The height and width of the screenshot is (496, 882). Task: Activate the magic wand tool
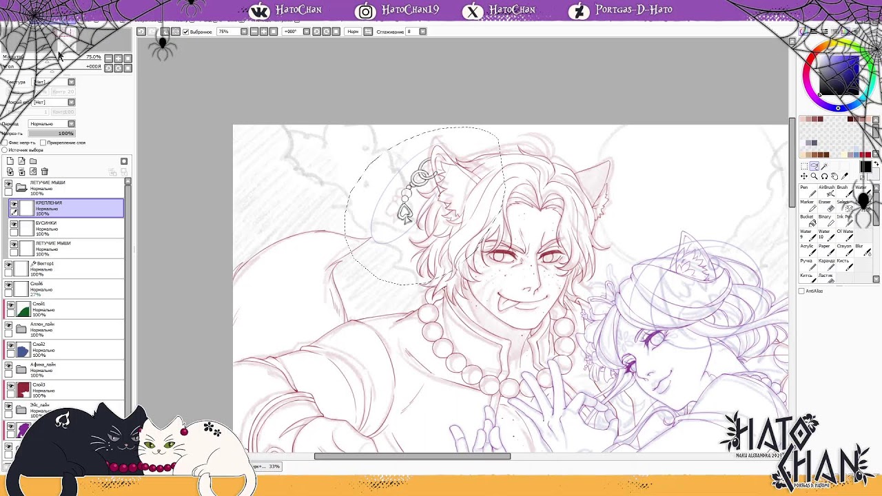(x=824, y=167)
